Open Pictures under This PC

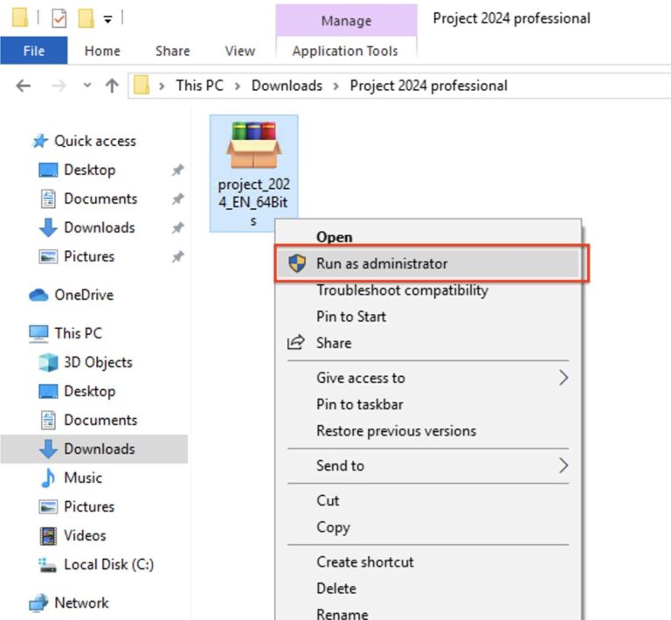click(x=89, y=506)
